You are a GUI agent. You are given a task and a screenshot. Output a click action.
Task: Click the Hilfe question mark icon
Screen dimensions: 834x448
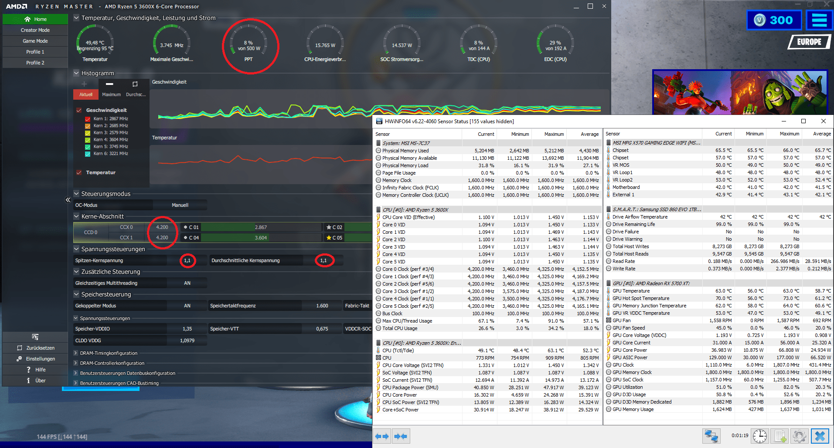[28, 370]
